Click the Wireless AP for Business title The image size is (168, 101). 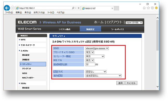pyautogui.click(x=62, y=22)
